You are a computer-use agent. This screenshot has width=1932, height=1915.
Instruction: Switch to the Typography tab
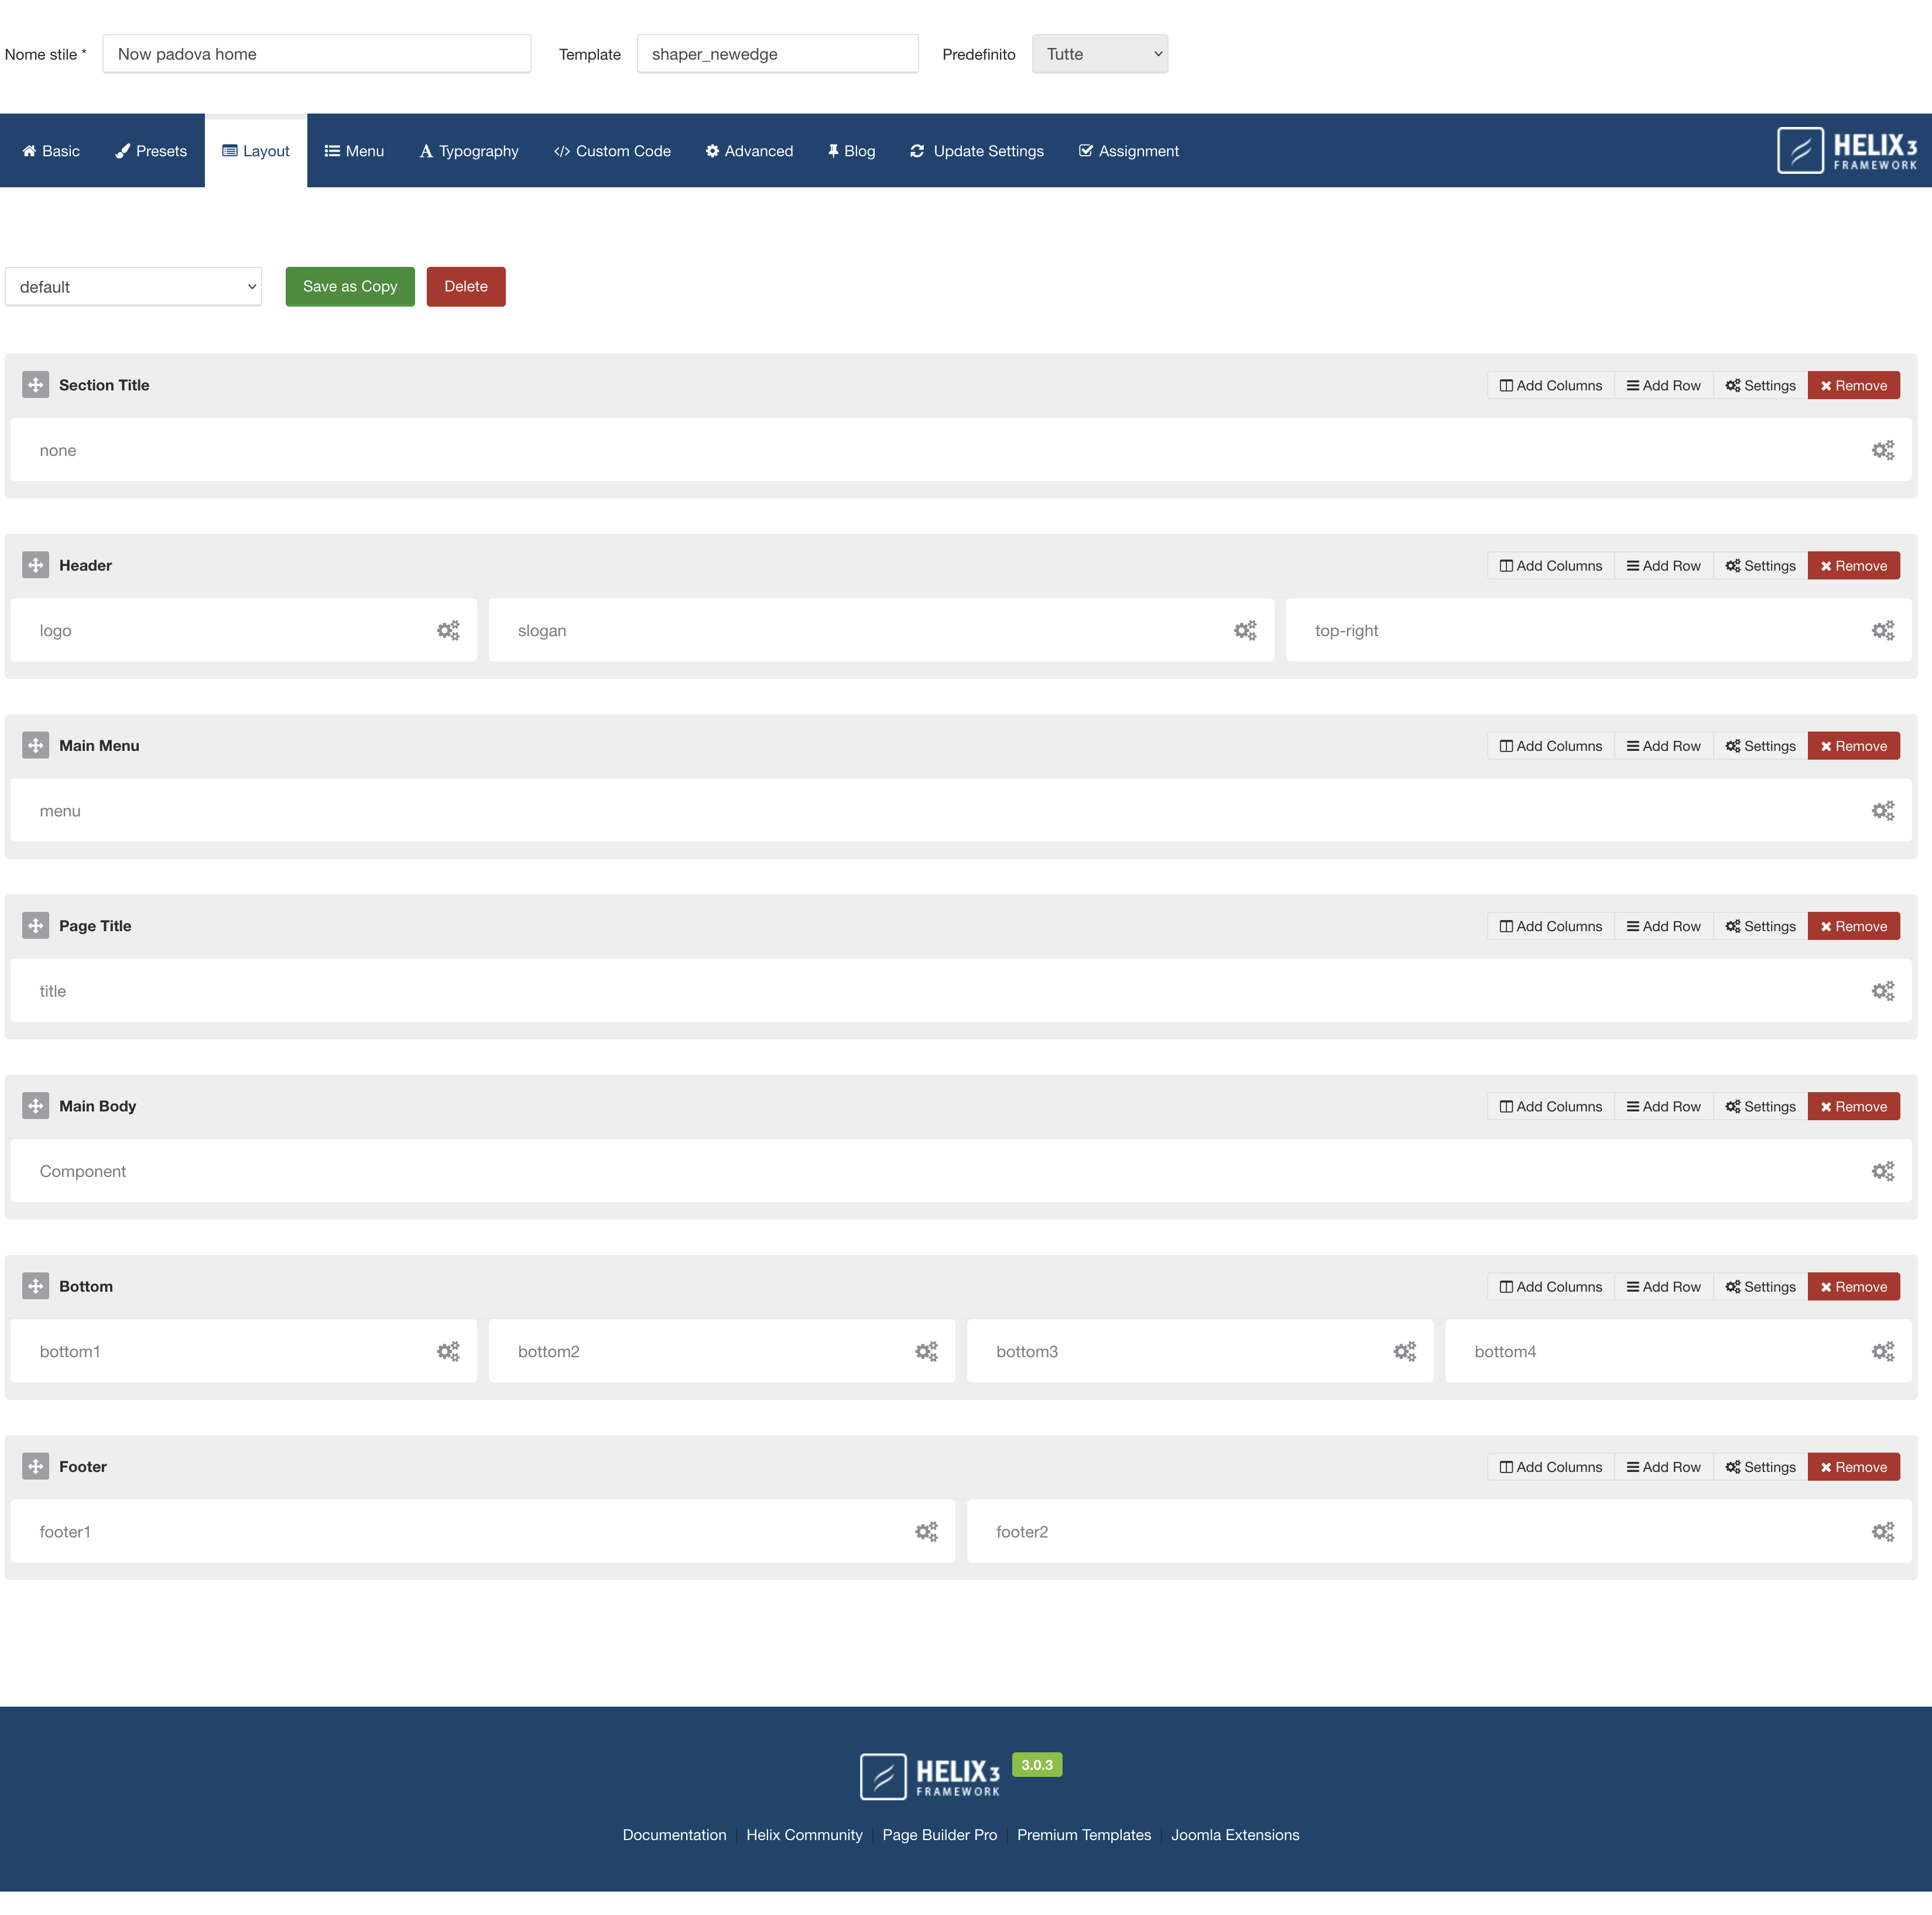click(x=469, y=151)
